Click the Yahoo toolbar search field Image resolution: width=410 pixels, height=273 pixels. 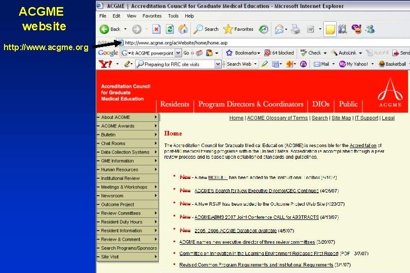175,64
